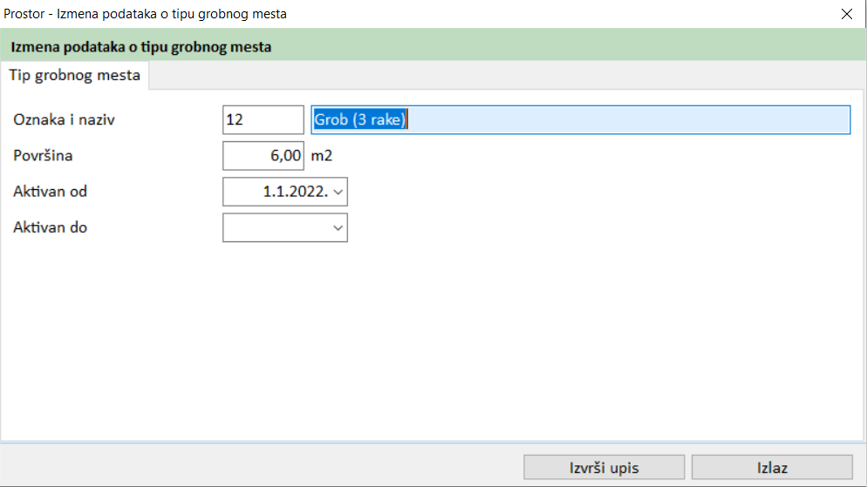Click the empty white form area below the fields
Screen dimensions: 867x487
[x=436, y=348]
